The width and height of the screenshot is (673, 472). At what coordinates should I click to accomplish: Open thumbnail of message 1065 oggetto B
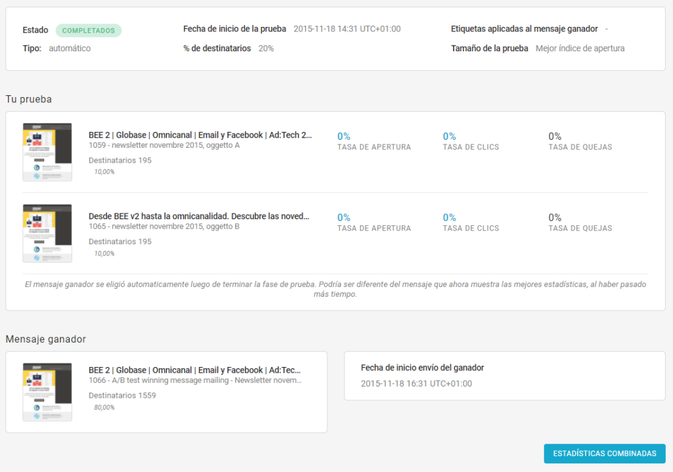(x=47, y=233)
